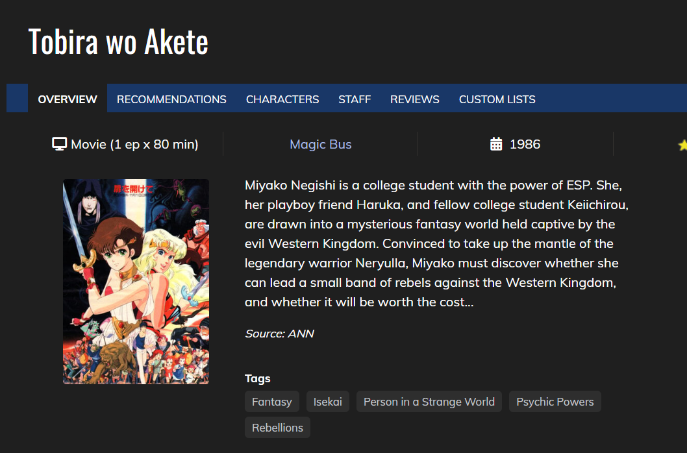687x453 pixels.
Task: Switch to the Recommendations tab
Action: click(171, 99)
